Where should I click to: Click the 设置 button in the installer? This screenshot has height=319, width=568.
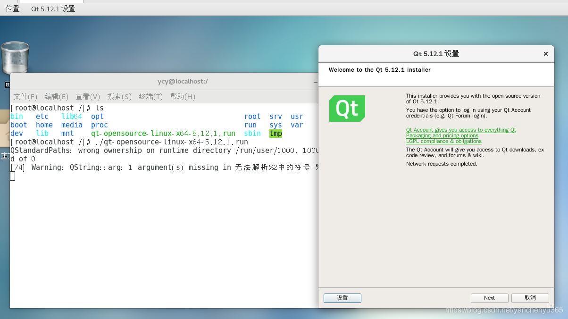[x=342, y=298]
